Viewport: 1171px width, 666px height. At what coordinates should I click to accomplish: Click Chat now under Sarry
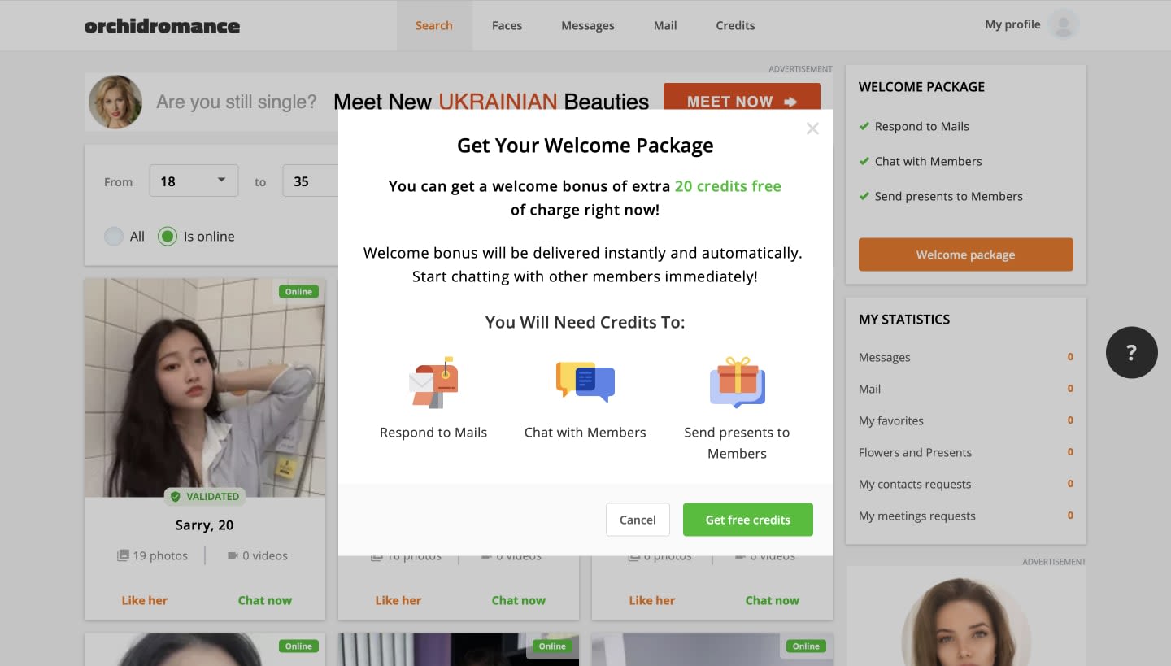point(265,600)
